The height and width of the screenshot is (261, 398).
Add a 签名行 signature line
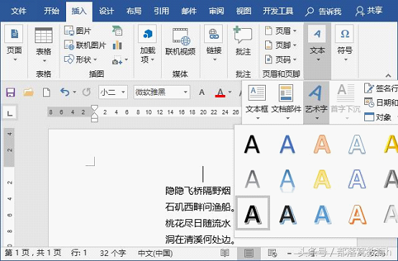pos(381,88)
